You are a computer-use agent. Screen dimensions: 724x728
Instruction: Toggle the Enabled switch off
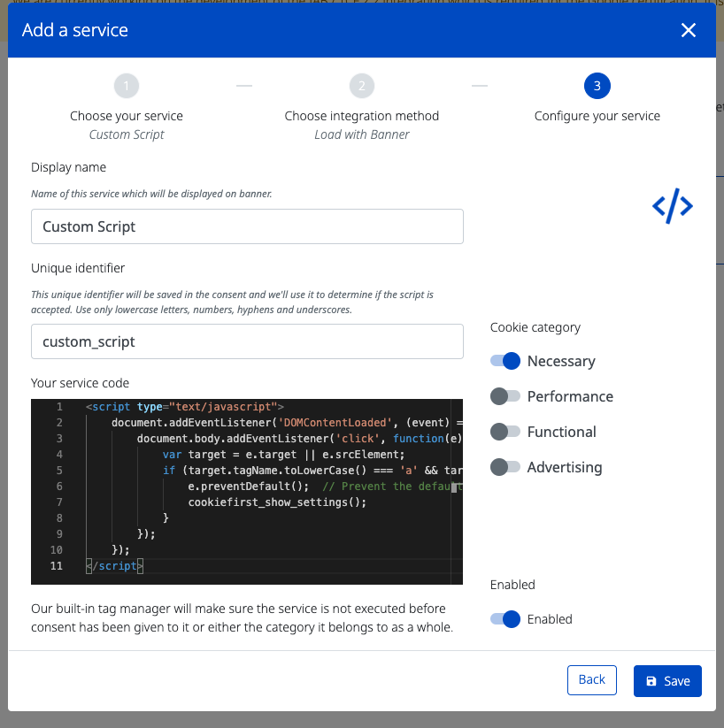[x=505, y=619]
